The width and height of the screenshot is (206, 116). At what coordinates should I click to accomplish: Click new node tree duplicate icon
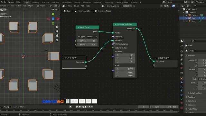(x=127, y=6)
